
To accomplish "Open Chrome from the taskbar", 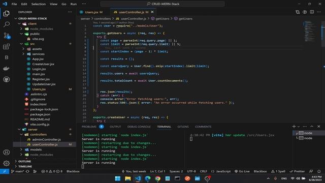I will click(157, 178).
